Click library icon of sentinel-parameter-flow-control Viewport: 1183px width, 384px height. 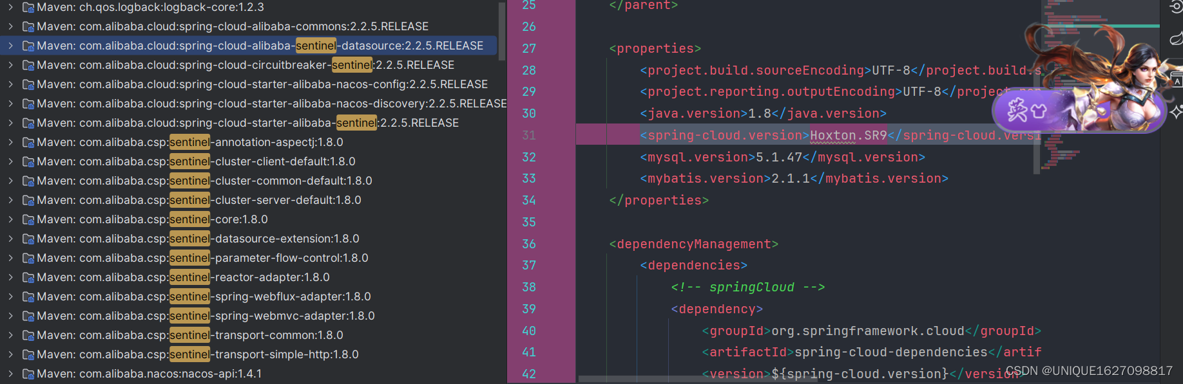[28, 258]
